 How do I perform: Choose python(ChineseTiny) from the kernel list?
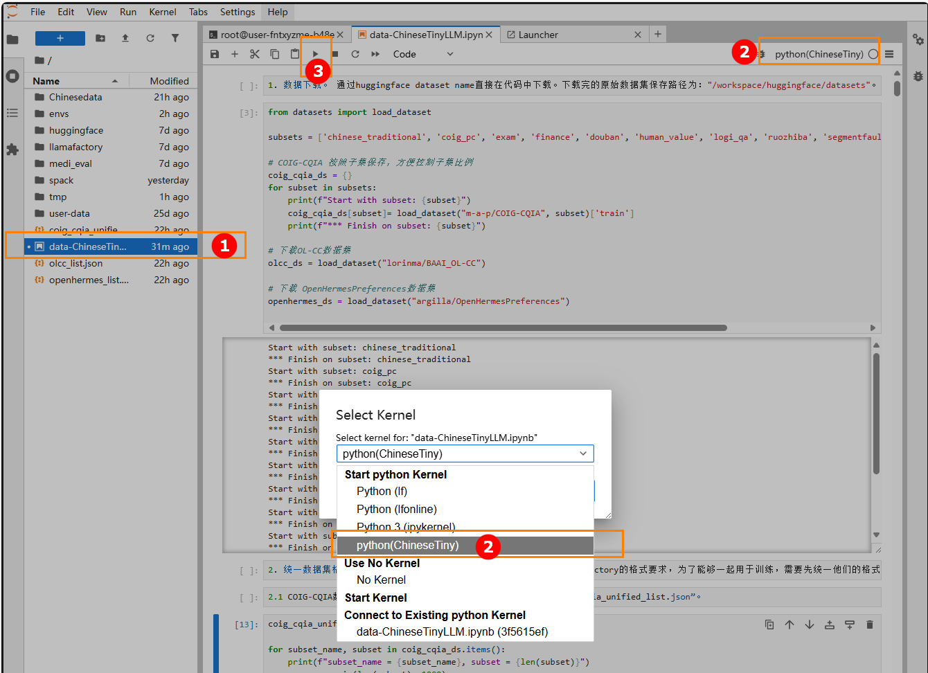click(x=407, y=546)
